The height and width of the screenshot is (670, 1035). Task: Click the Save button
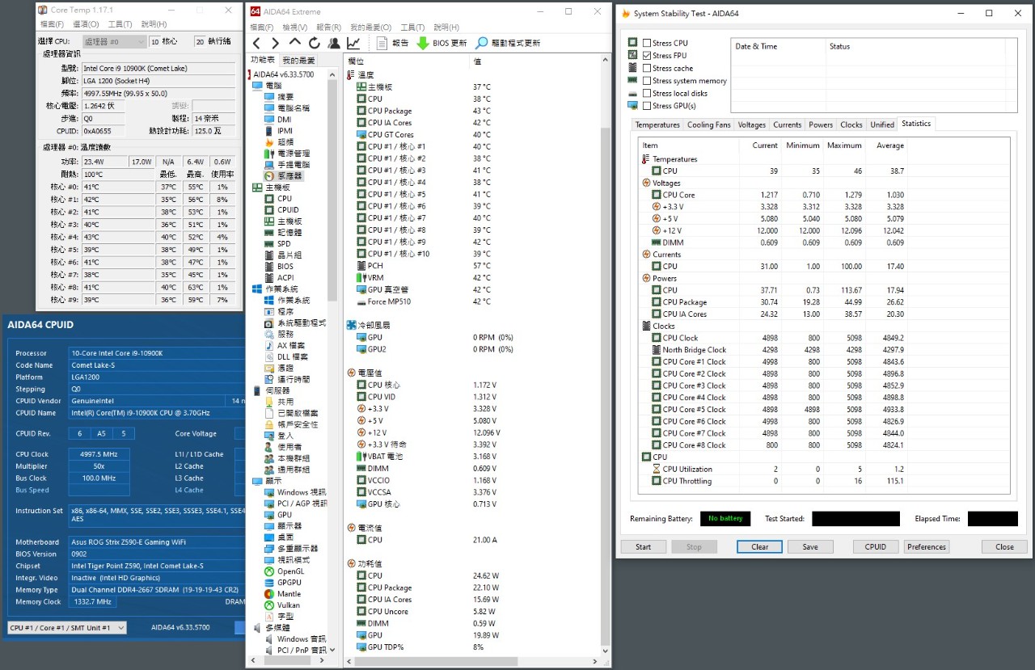click(810, 546)
